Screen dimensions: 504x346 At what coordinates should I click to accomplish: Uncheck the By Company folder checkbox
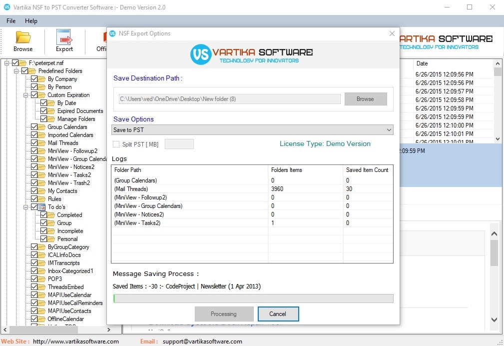pos(34,79)
